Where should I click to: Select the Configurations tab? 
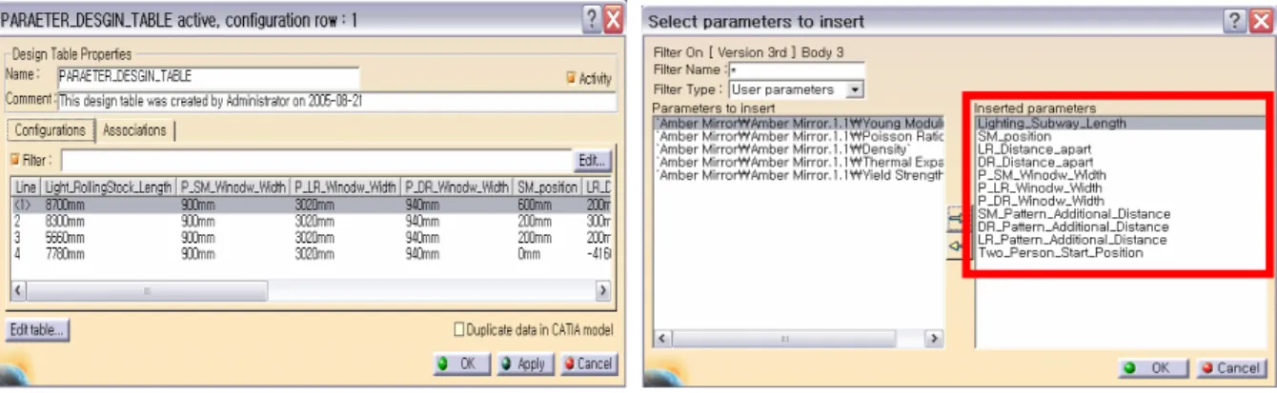click(50, 130)
